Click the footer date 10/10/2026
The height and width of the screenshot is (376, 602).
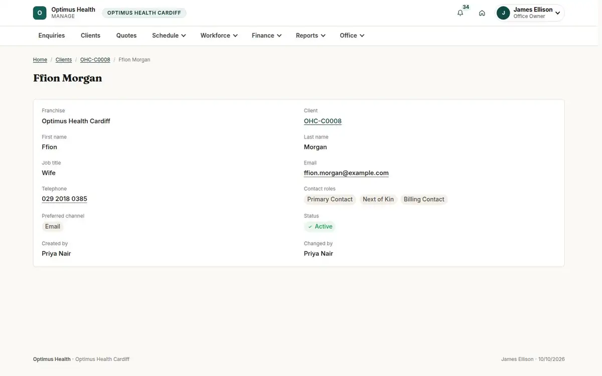[x=551, y=359]
